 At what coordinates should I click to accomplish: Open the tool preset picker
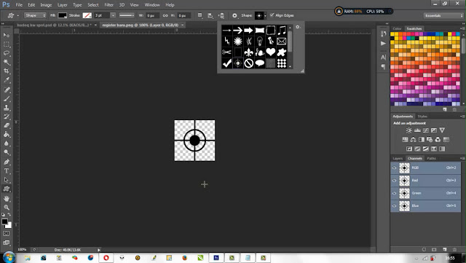point(12,15)
